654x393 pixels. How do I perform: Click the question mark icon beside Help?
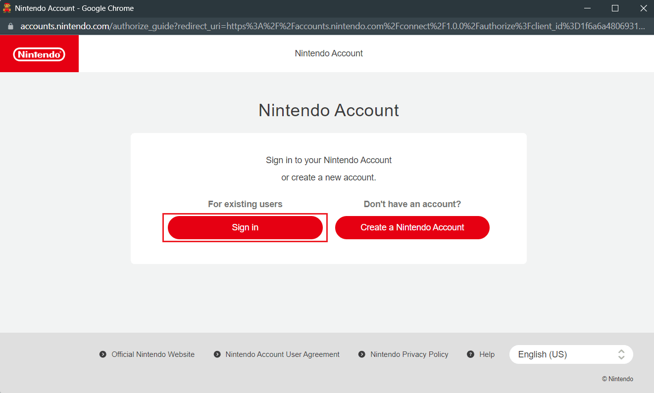click(471, 354)
